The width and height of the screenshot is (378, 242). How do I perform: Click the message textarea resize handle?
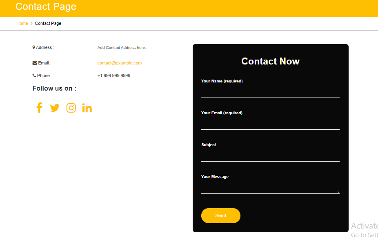point(338,192)
